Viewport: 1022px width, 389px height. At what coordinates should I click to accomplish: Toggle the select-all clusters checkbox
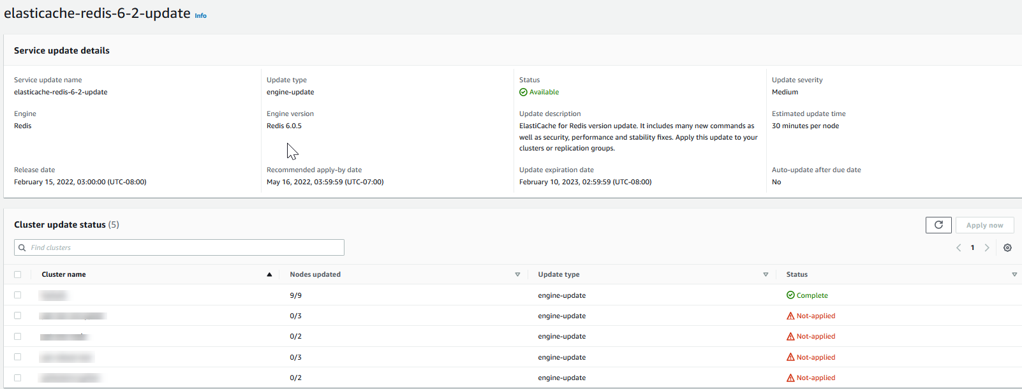18,275
